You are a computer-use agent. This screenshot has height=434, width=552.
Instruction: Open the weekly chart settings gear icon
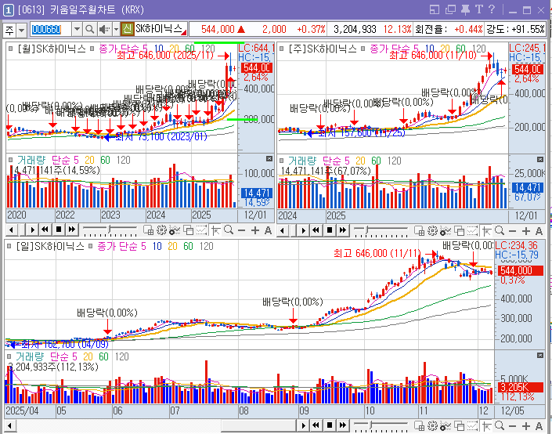pyautogui.click(x=432, y=231)
